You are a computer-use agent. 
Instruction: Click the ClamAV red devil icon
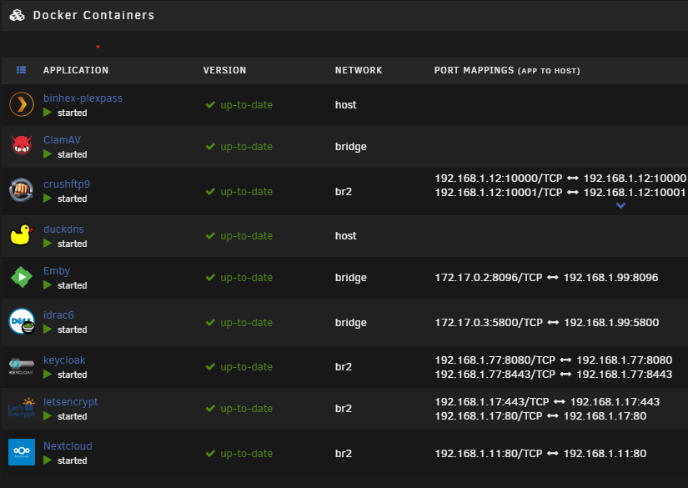coord(22,146)
